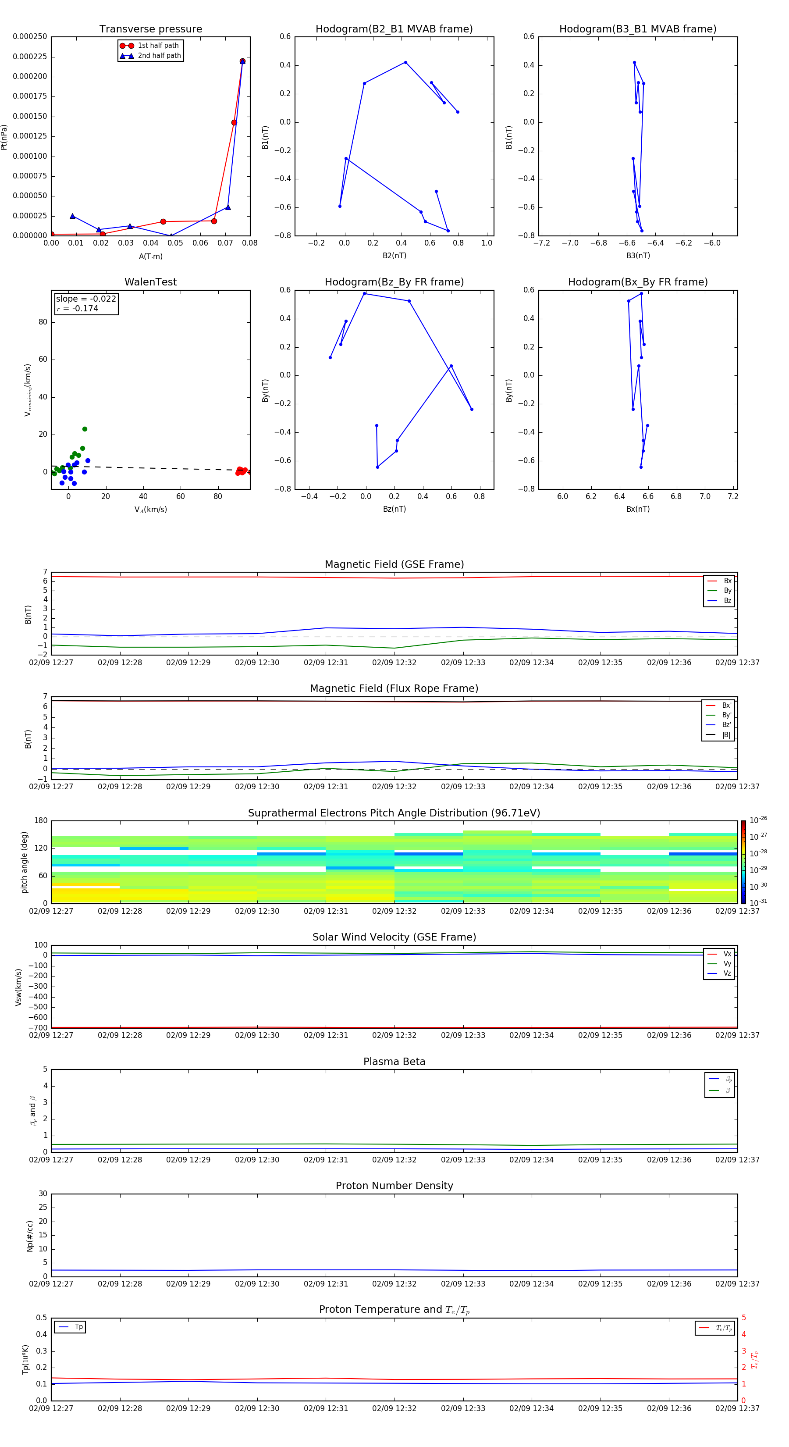Click the red 'Te/Tp' right-axis label
The height and width of the screenshot is (1447, 789).
[x=755, y=1359]
